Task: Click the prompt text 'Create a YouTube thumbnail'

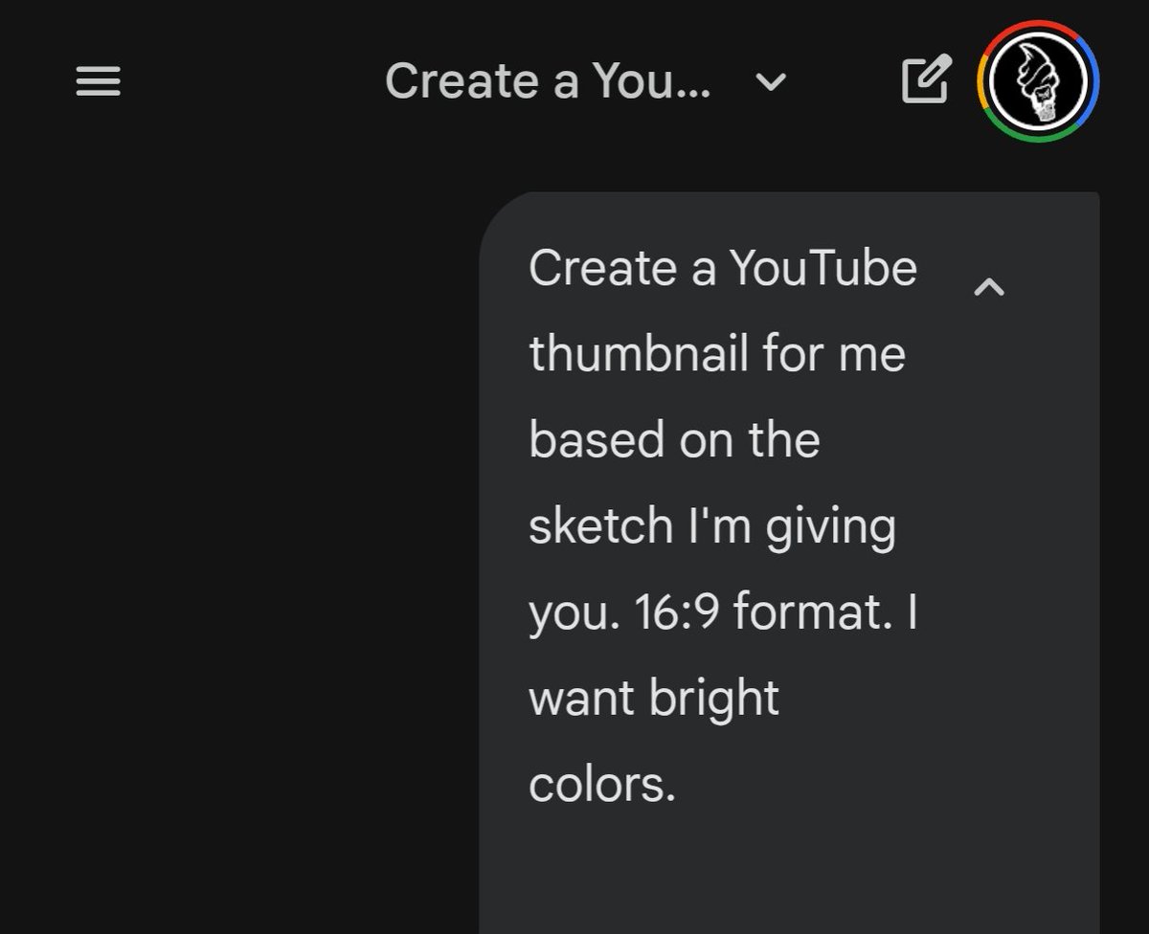Action: [x=723, y=311]
